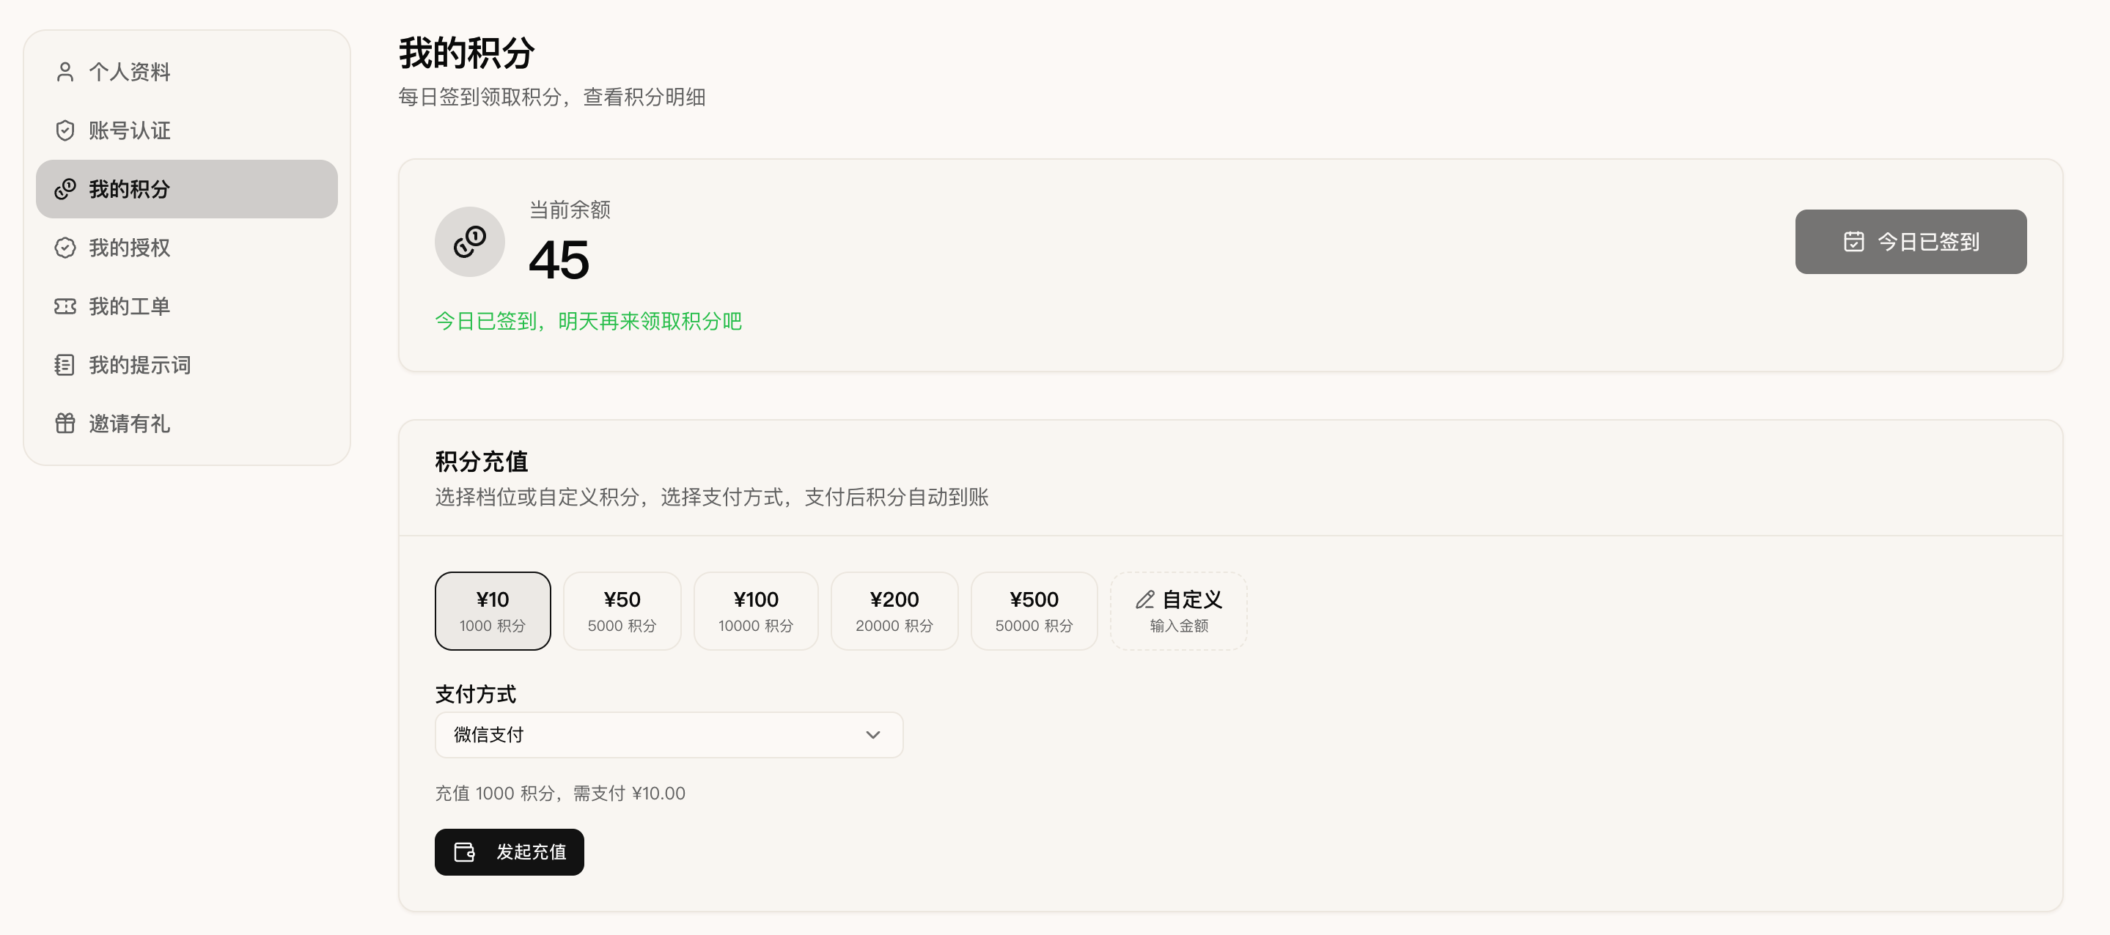Choose the ¥100 10000 积分 tier

755,611
